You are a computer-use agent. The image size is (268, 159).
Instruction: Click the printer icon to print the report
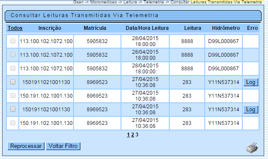point(252,147)
